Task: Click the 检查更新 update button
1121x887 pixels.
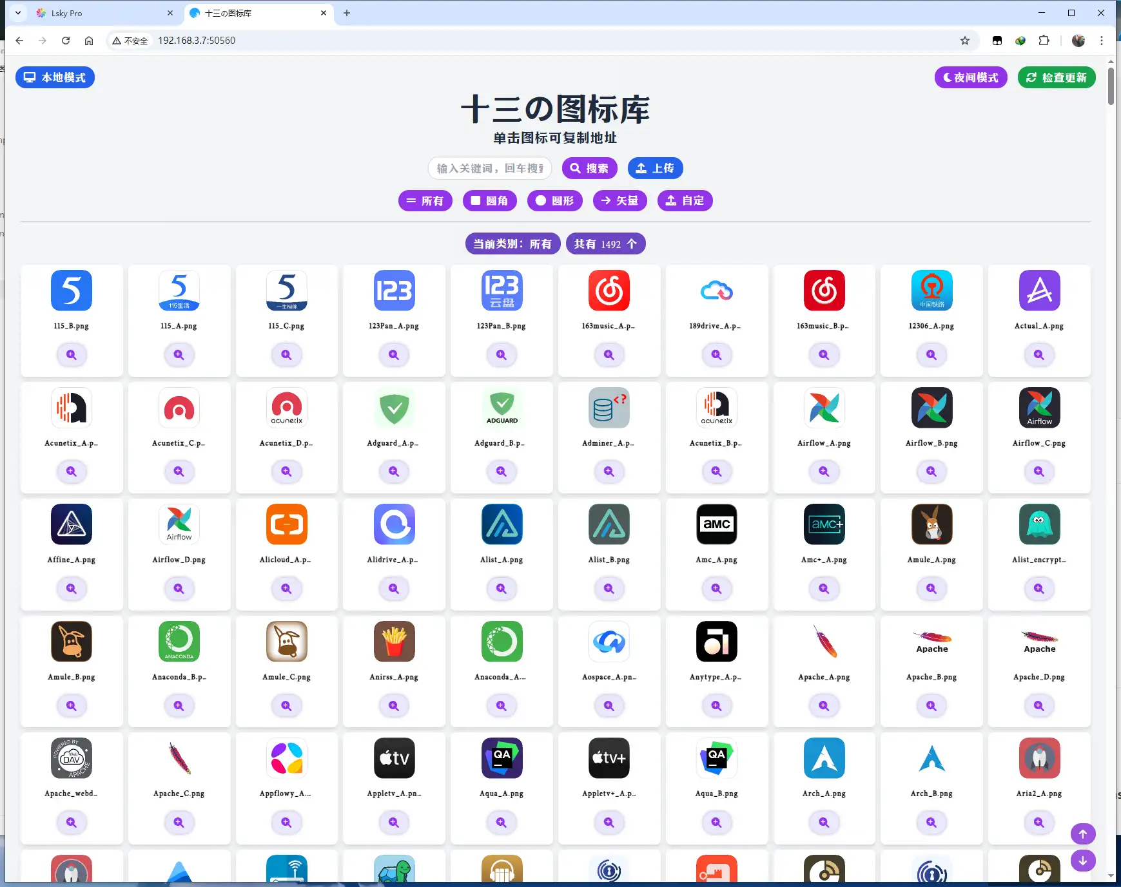Action: pos(1055,77)
